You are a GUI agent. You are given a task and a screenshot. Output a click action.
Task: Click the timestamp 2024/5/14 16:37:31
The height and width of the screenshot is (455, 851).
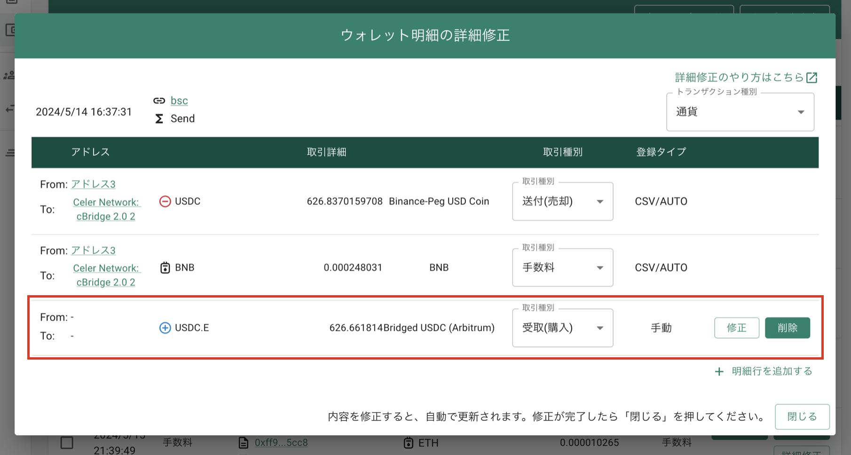(84, 112)
